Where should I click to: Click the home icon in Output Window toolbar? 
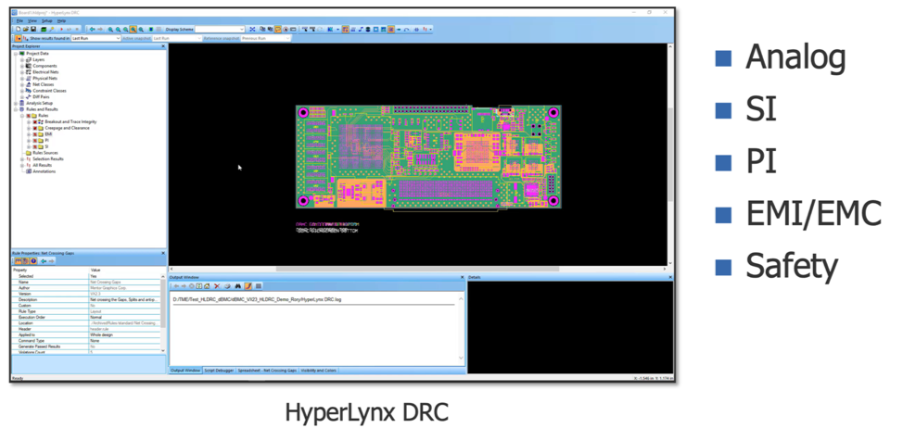[207, 286]
